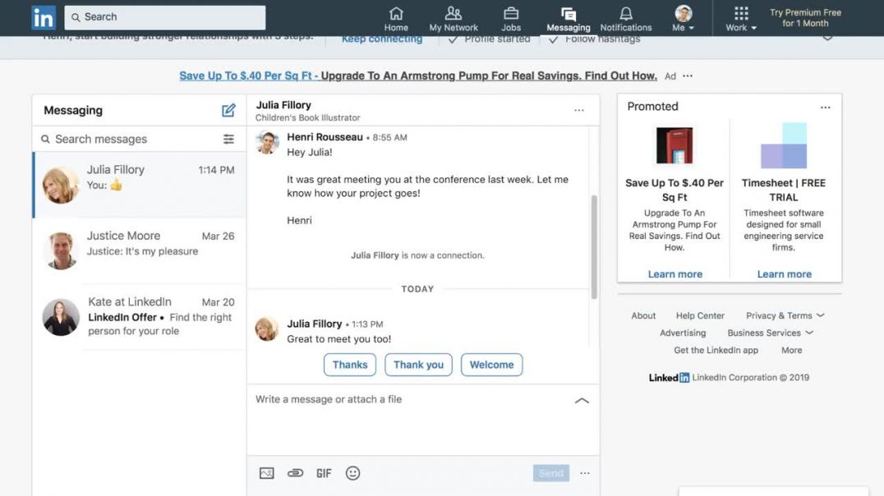Open ad options dots next to Ad label
Viewport: 884px width, 496px height.
coord(688,76)
